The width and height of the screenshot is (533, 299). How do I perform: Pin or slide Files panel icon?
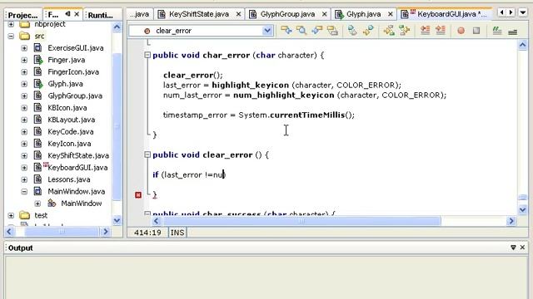(x=67, y=14)
